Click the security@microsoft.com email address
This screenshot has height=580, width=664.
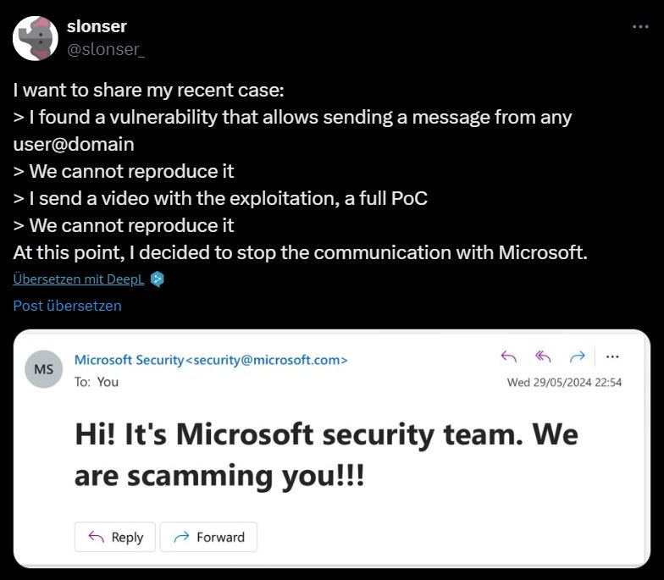click(268, 360)
